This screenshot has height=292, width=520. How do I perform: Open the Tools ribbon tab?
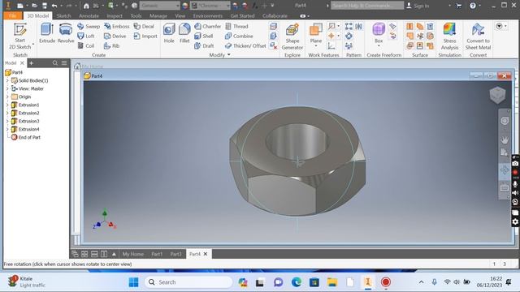click(136, 15)
